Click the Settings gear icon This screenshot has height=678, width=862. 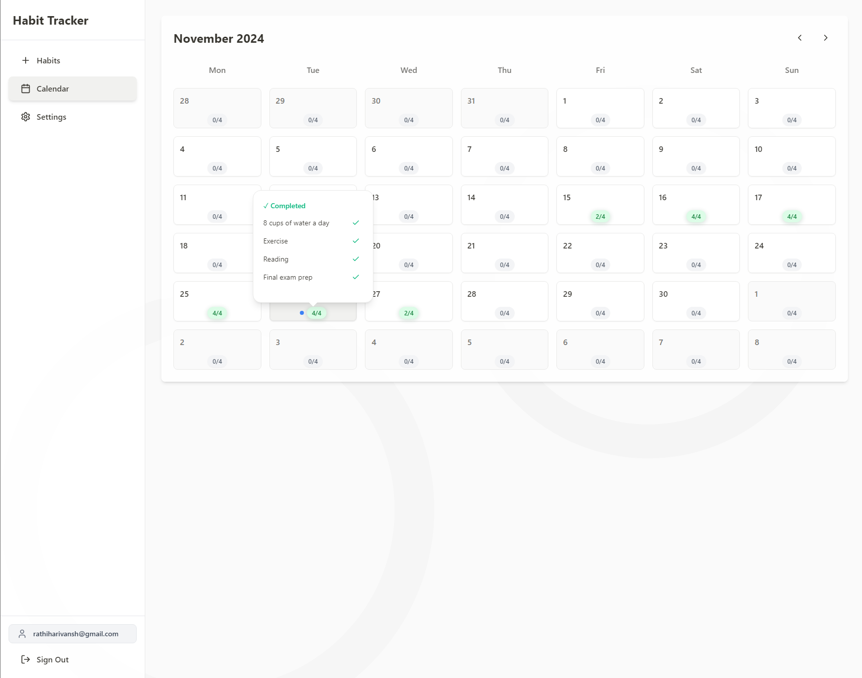tap(26, 117)
